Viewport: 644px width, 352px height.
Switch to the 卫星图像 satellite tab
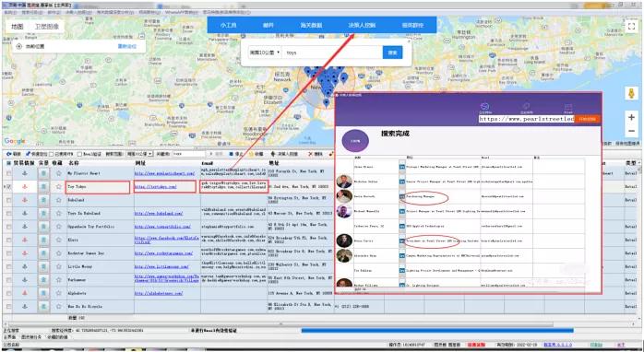(46, 27)
